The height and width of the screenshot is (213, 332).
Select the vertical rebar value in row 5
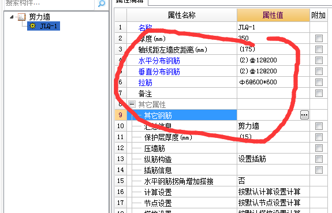tap(273, 71)
